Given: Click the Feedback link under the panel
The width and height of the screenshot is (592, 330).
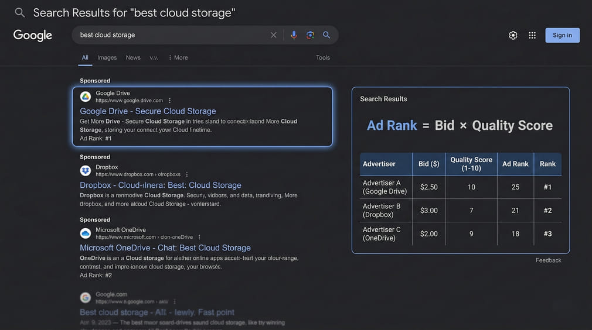Looking at the screenshot, I should pyautogui.click(x=548, y=260).
